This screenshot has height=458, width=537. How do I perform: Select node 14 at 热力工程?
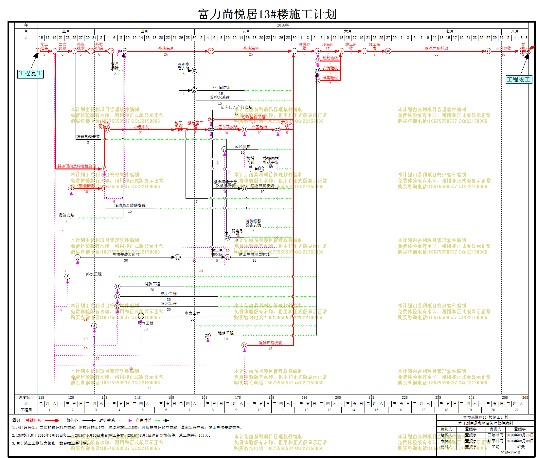117,296
